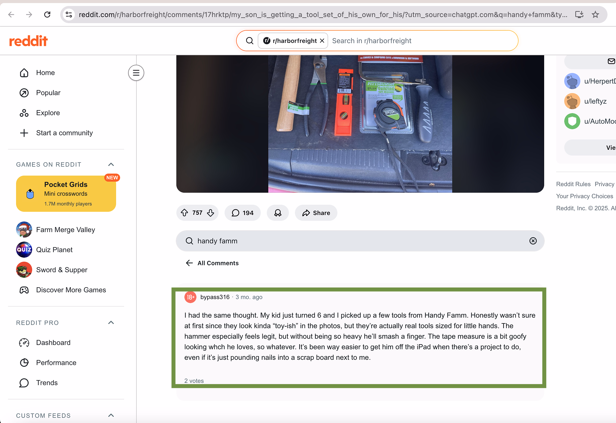The image size is (616, 423).
Task: Open Explore
Action: tap(48, 113)
